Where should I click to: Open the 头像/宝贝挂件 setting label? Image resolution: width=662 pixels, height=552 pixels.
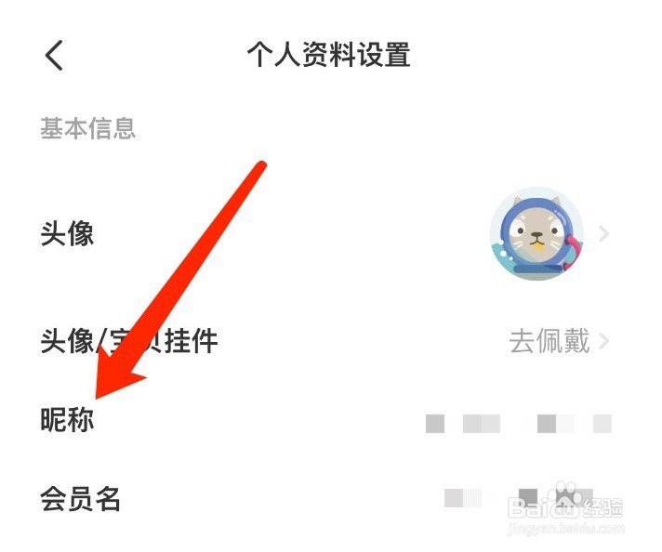tap(128, 341)
